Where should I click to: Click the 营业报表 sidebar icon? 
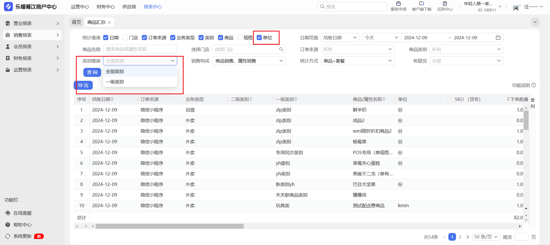(8, 23)
